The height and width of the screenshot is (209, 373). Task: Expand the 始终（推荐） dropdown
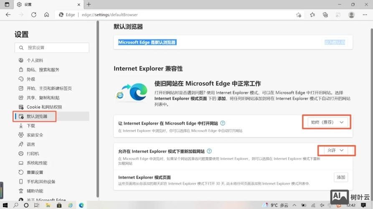tap(327, 122)
